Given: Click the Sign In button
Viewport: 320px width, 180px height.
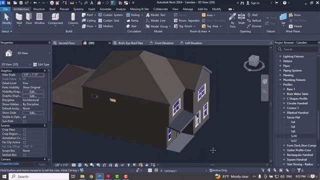Looking at the screenshot, I should [x=253, y=3].
